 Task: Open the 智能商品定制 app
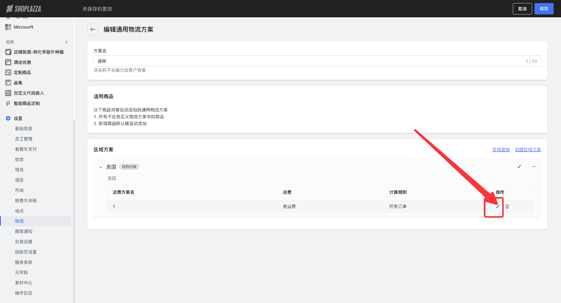pyautogui.click(x=27, y=103)
